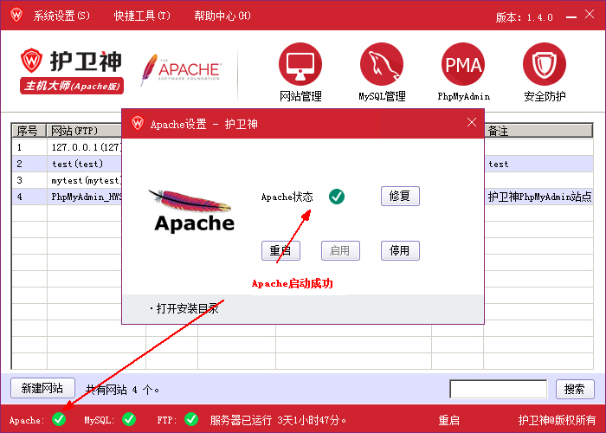606x433 pixels.
Task: Click the MySQL status check in status bar
Action: (x=129, y=419)
